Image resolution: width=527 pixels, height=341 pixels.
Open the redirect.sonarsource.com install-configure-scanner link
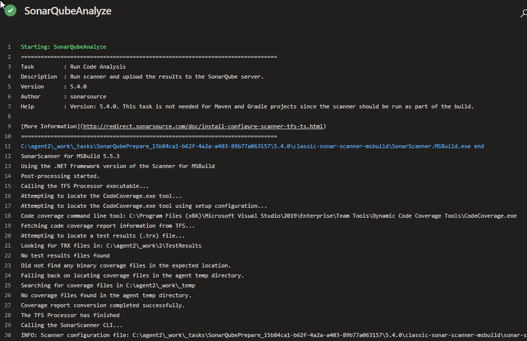[x=203, y=126]
